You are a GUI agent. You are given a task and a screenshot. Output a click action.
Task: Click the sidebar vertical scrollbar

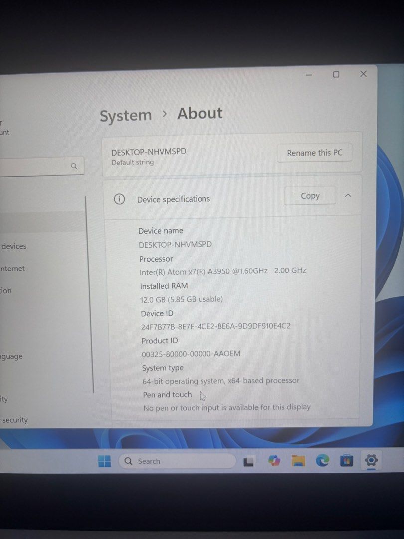[89, 294]
